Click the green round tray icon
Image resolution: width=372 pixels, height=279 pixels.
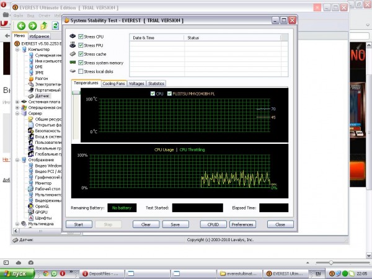click(x=345, y=273)
